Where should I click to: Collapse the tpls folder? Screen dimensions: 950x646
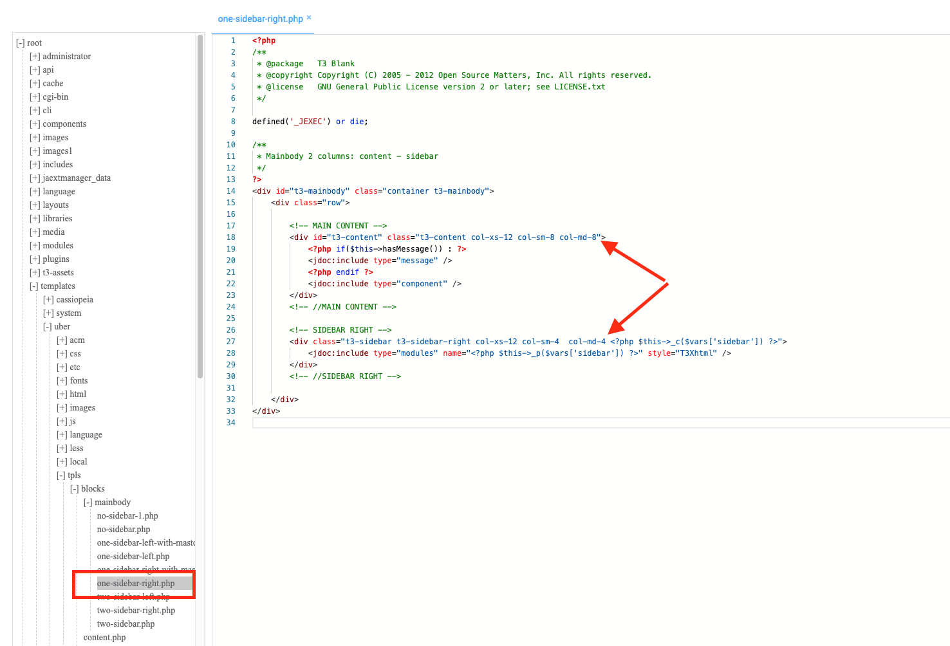coord(61,475)
